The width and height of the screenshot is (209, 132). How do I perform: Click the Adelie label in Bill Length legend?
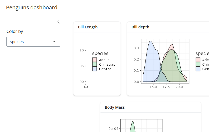click(x=104, y=60)
